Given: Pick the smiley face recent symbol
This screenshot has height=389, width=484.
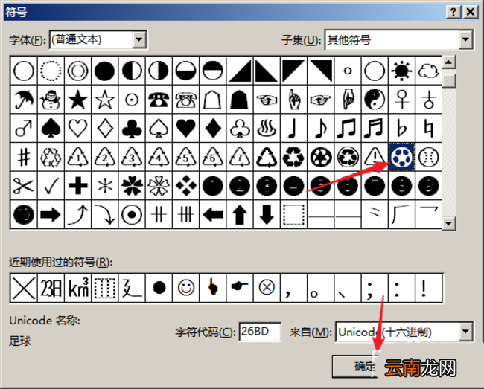Looking at the screenshot, I should click(x=185, y=288).
